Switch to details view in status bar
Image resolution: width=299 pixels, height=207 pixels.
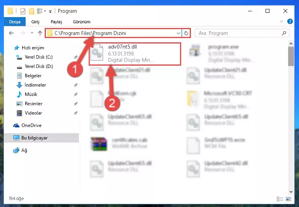280,199
